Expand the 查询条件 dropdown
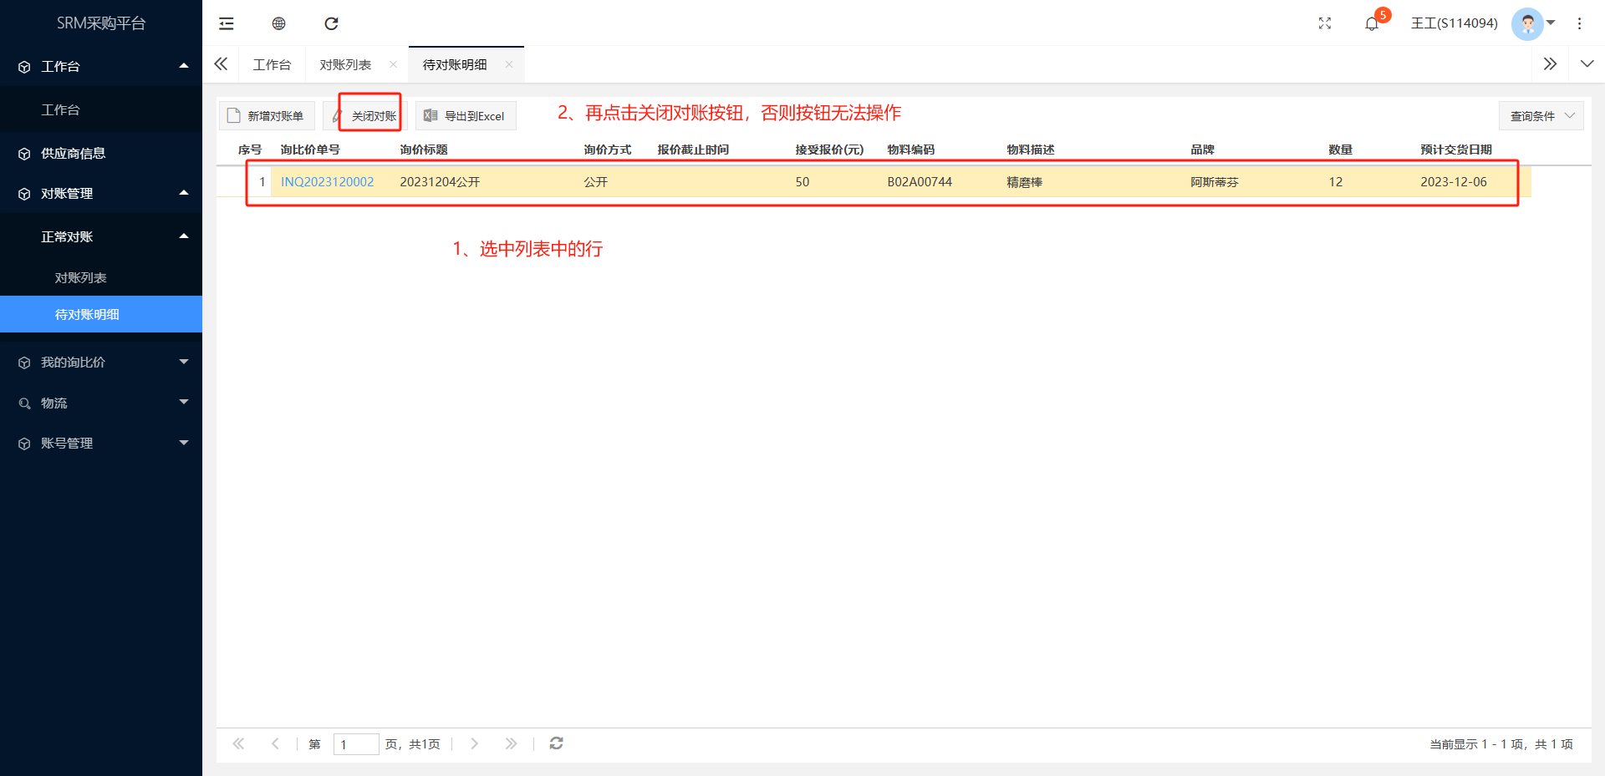Image resolution: width=1605 pixels, height=776 pixels. click(x=1541, y=116)
